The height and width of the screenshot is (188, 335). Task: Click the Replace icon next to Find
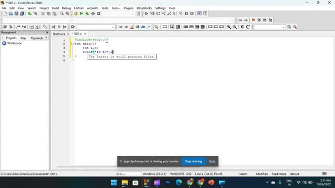(68, 14)
